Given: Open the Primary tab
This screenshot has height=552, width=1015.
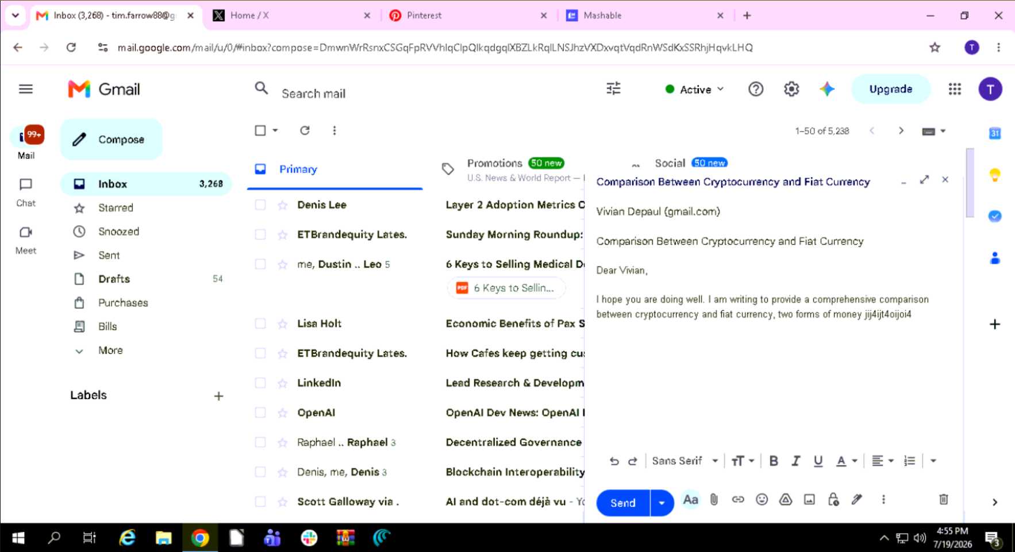Looking at the screenshot, I should click(335, 169).
